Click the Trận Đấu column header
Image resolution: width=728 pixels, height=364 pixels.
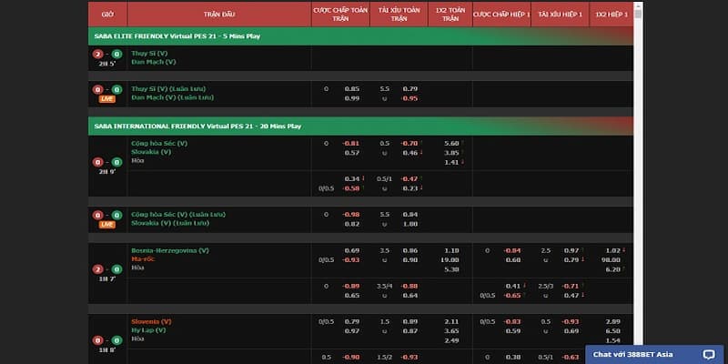pyautogui.click(x=218, y=15)
